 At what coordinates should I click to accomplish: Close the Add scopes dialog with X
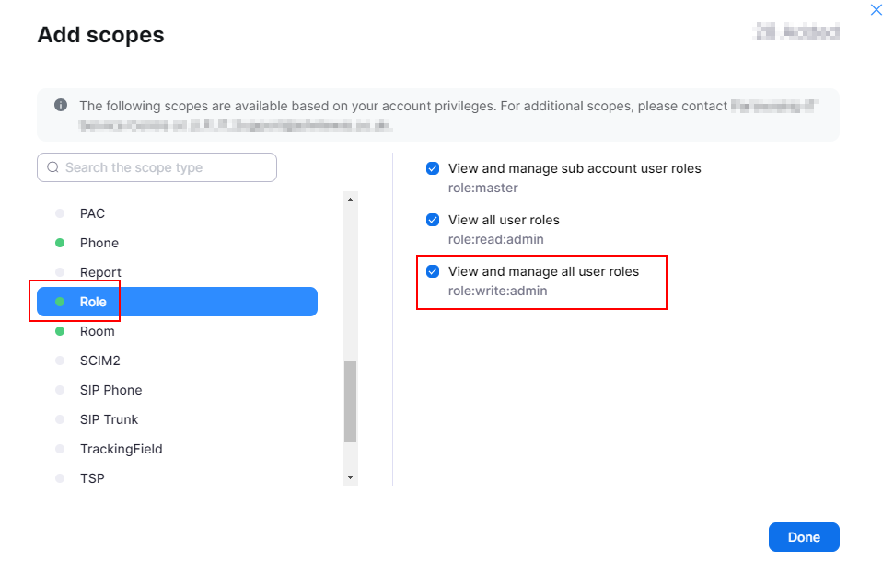click(x=876, y=10)
